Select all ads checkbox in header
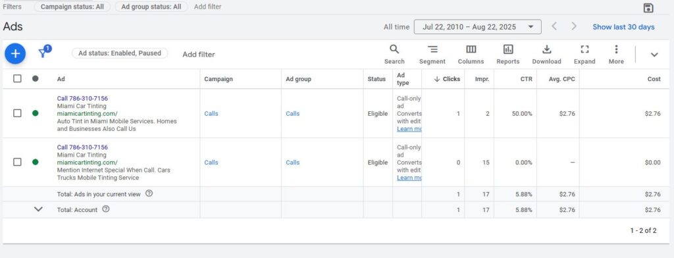The height and width of the screenshot is (258, 674). coord(17,79)
